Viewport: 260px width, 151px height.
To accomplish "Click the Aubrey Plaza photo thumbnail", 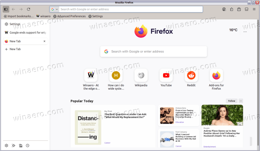I will 222,115.
